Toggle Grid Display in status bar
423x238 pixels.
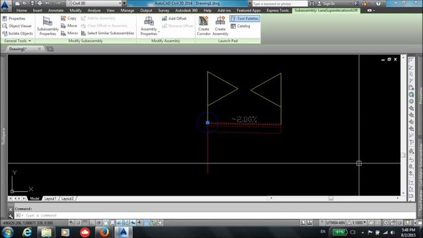click(x=85, y=223)
